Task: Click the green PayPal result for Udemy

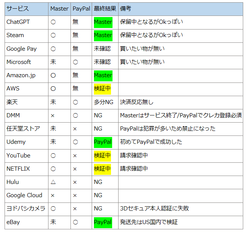Action: coord(103,142)
